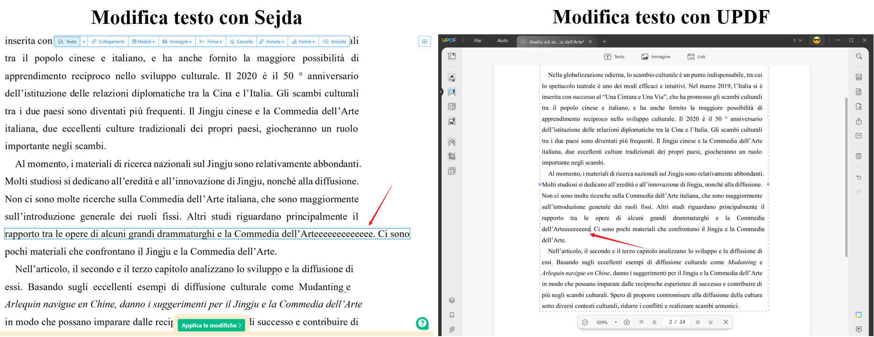Open the File menu in UPDF
The image size is (874, 337).
pos(477,41)
